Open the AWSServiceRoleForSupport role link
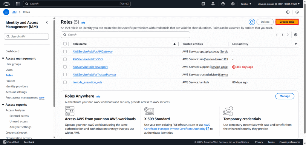 tap(90, 67)
